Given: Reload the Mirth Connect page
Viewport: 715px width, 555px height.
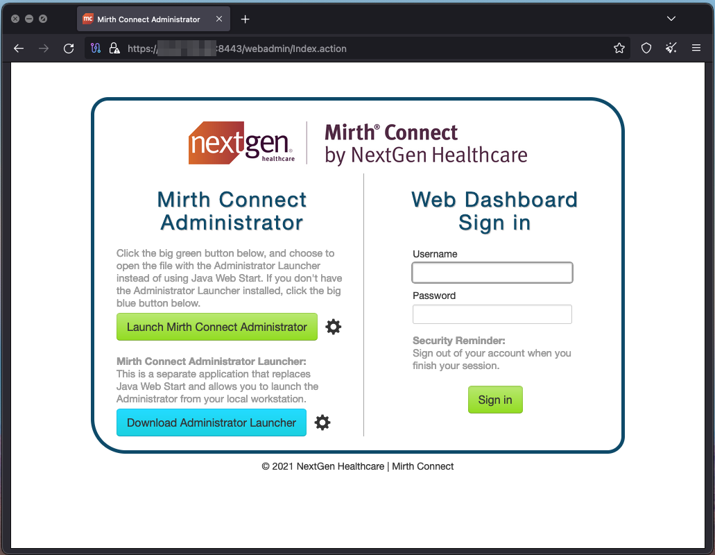Looking at the screenshot, I should (69, 49).
